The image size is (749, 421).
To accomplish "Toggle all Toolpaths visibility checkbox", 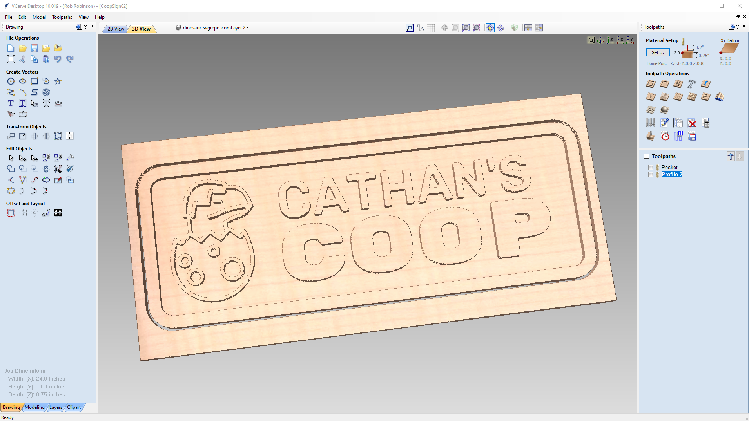I will [x=647, y=156].
